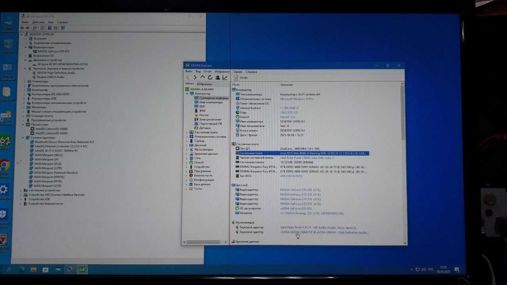The height and width of the screenshot is (285, 507).
Task: Select Суммарная информация in AIDA64 tree
Action: click(x=211, y=98)
